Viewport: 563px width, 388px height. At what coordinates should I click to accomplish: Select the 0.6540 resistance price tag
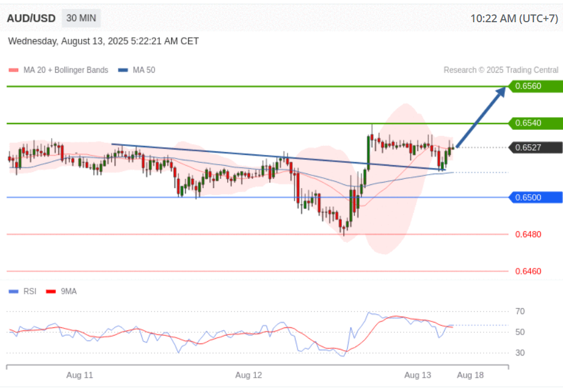coord(535,123)
